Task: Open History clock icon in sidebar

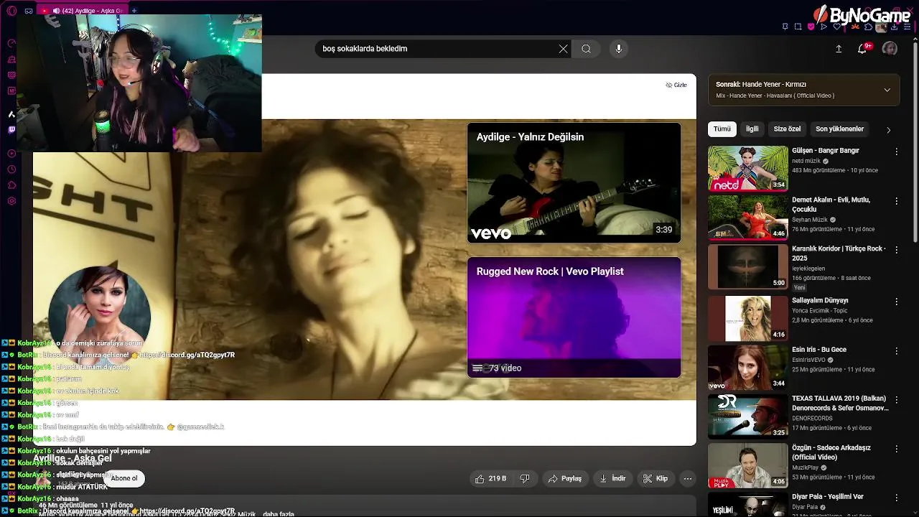Action: point(11,169)
